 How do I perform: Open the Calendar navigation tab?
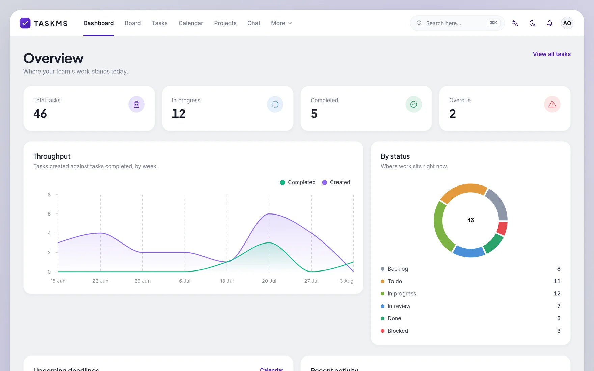[191, 23]
